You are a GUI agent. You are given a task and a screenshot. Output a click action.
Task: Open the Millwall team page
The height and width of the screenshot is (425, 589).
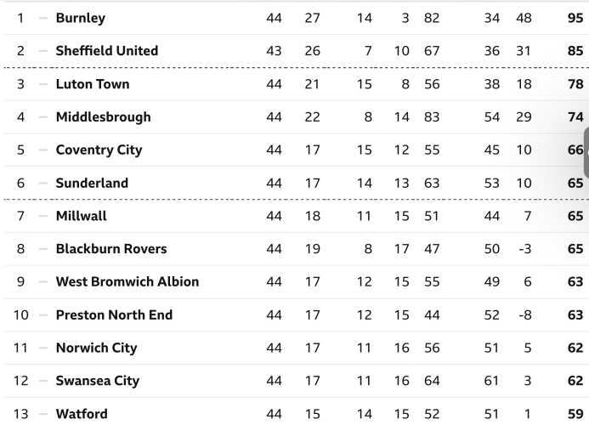[x=81, y=216]
